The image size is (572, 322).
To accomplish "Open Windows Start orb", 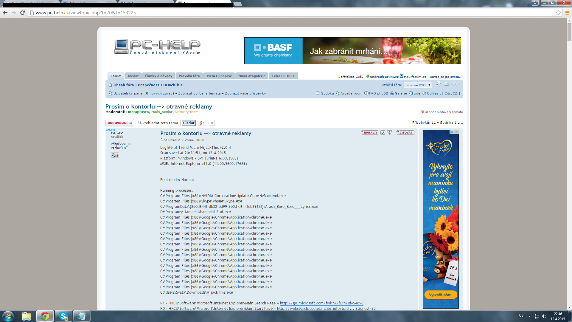I will 8,316.
